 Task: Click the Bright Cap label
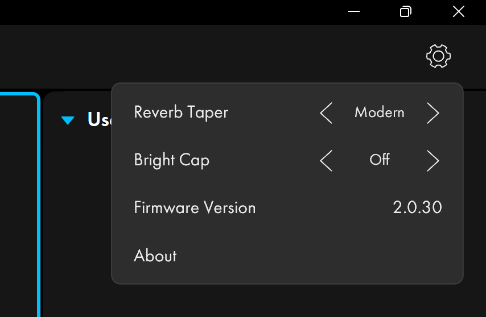[172, 160]
